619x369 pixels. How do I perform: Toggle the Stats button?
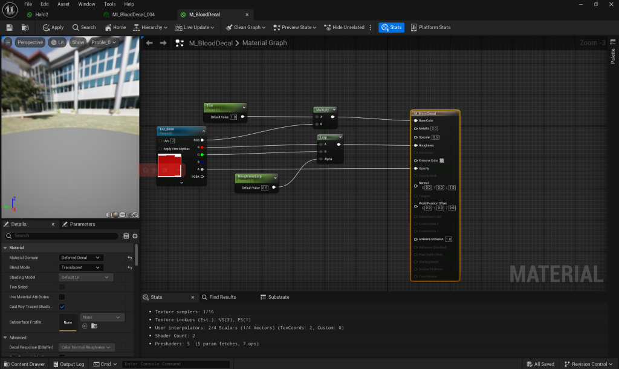(x=392, y=27)
